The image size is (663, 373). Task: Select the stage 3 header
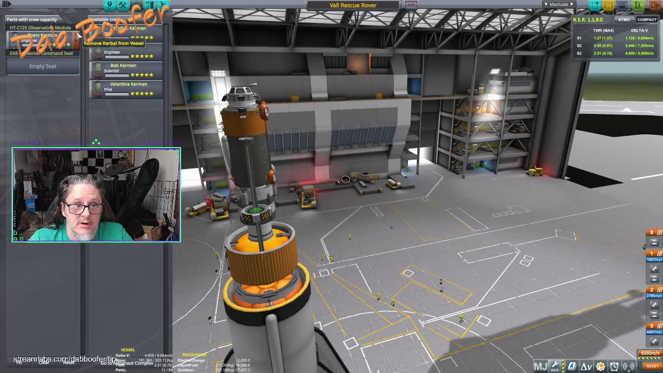click(654, 326)
